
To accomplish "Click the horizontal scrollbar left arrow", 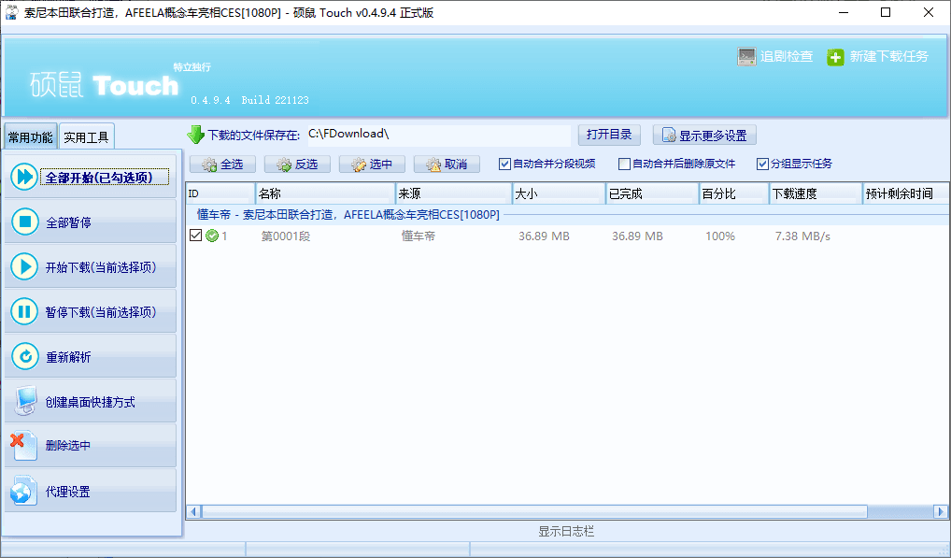I will click(193, 512).
